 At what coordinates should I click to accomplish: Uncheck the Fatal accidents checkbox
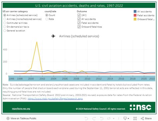pyautogui.click(x=79, y=23)
